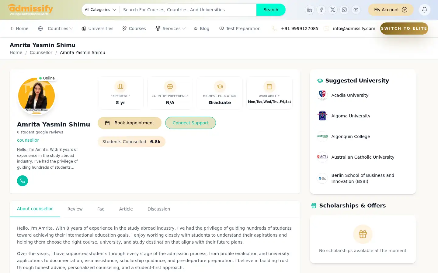
Task: Click the Experience briefcase icon
Action: 120,86
